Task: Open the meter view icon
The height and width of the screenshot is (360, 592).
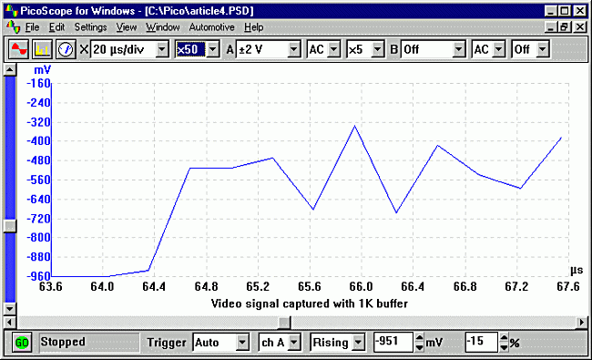Action: click(x=66, y=49)
